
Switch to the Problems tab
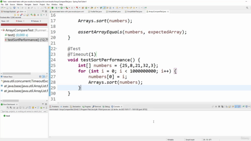pos(55,107)
